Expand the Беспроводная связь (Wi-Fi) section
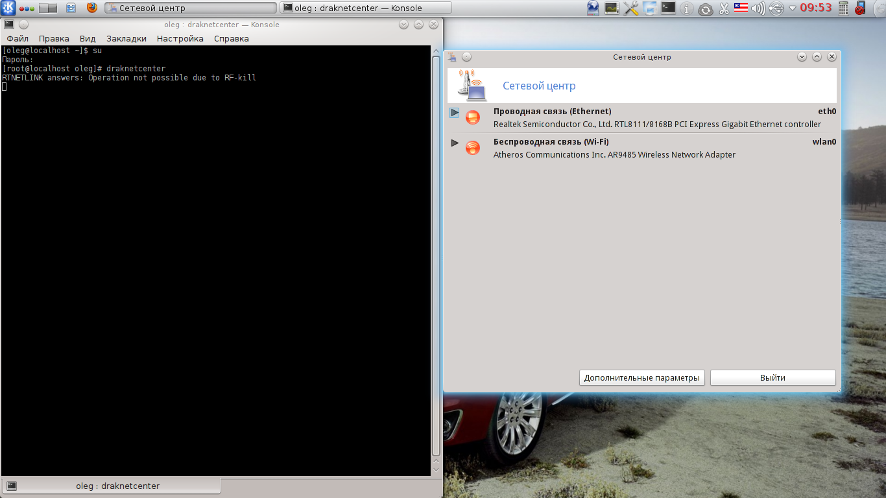This screenshot has width=886, height=498. pyautogui.click(x=455, y=143)
